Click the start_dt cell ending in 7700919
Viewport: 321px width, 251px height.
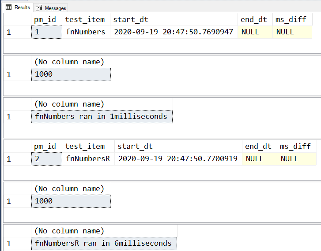click(x=177, y=159)
